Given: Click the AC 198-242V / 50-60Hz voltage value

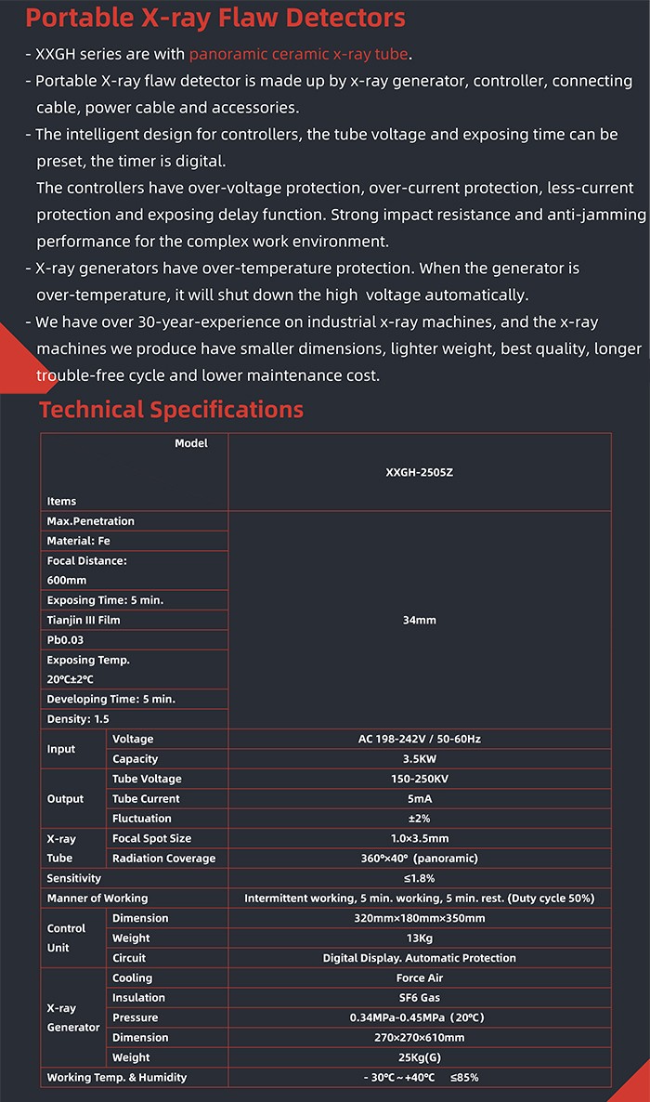Looking at the screenshot, I should (x=420, y=739).
